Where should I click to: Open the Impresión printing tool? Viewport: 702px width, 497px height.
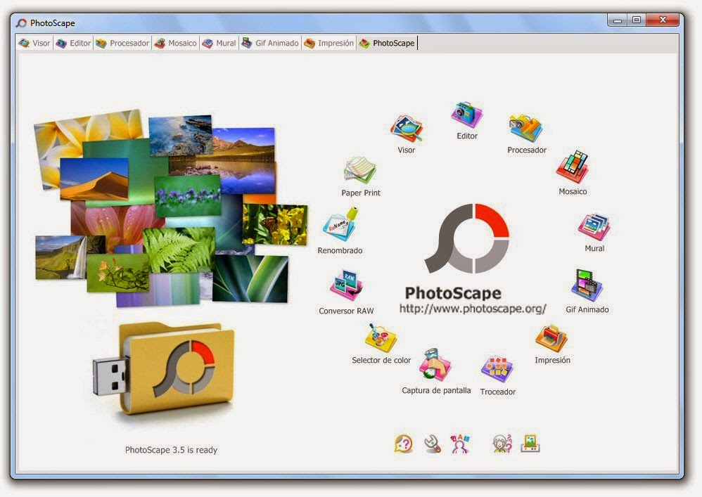[x=551, y=339]
